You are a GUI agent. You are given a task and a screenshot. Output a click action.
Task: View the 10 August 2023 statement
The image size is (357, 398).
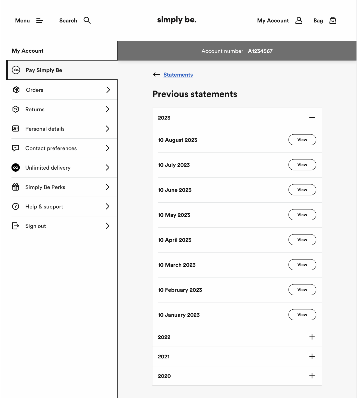(302, 140)
